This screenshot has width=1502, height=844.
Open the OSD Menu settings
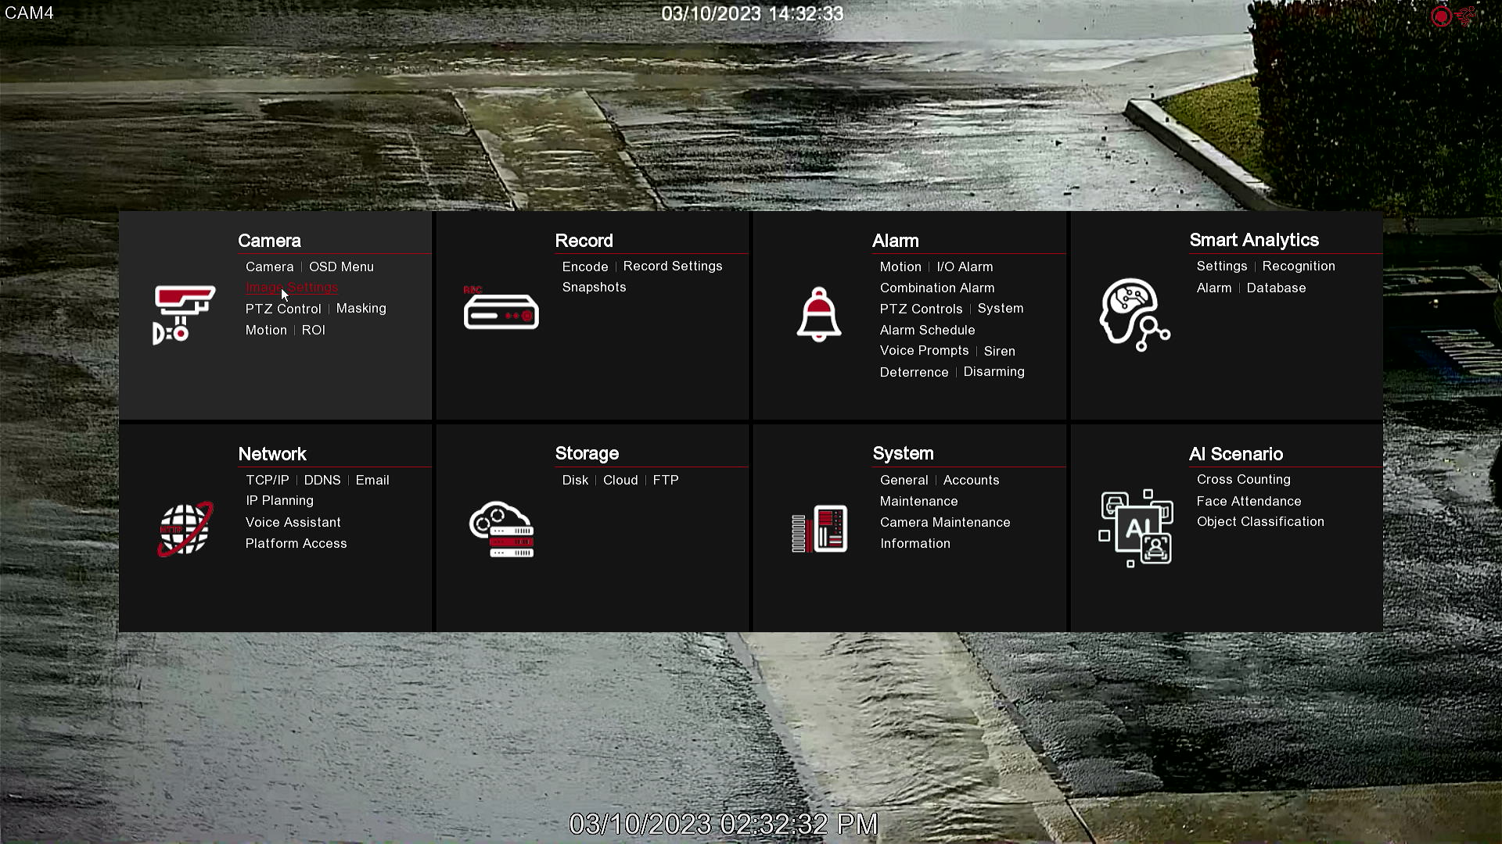(341, 266)
